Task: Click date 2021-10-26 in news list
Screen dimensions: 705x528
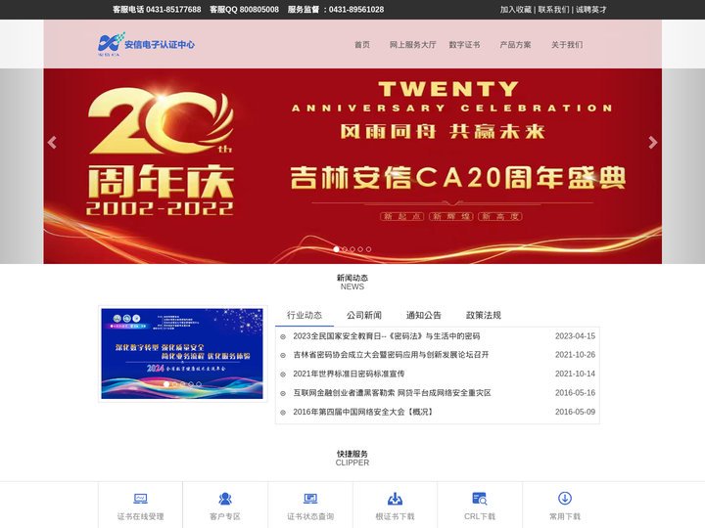Action: pyautogui.click(x=575, y=355)
